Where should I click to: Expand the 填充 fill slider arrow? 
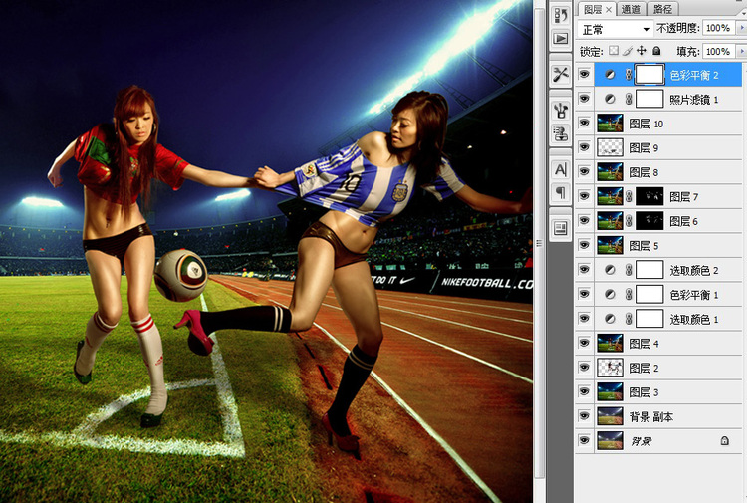pos(741,51)
